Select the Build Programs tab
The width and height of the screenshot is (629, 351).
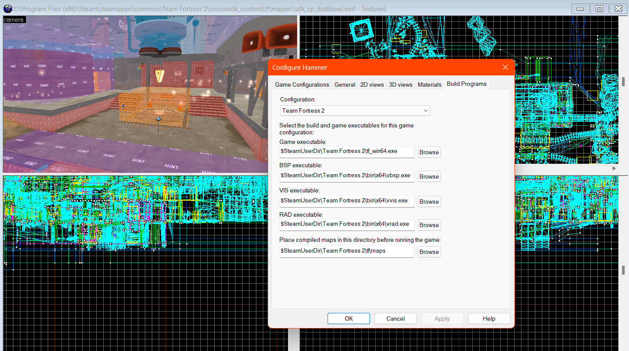point(467,84)
